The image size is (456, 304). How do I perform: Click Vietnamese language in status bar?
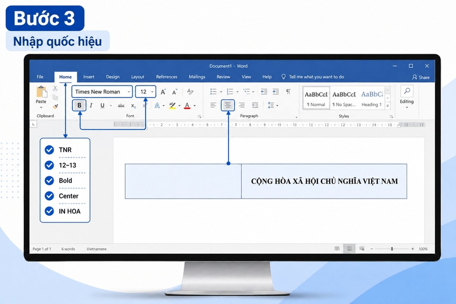click(96, 249)
